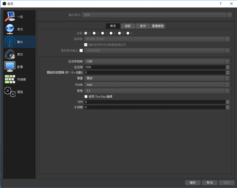Click the 位元率 spinner arrows
The width and height of the screenshot is (237, 188).
[227, 67]
